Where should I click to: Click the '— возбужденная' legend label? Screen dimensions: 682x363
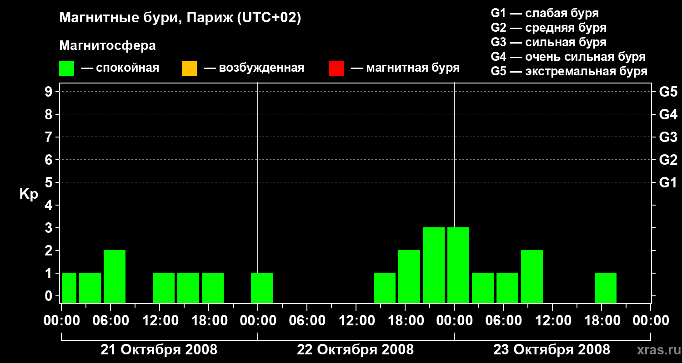(254, 68)
